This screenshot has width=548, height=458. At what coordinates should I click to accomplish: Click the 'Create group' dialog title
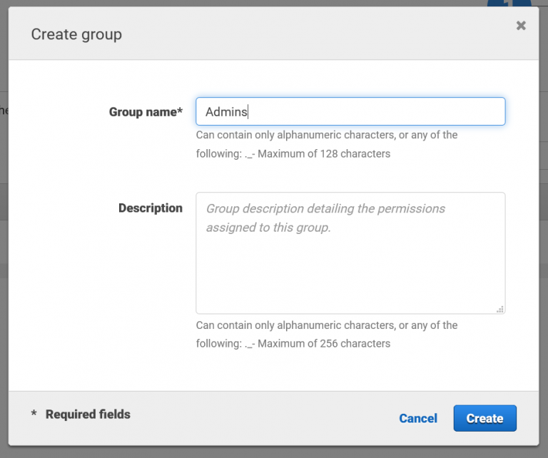pyautogui.click(x=76, y=34)
